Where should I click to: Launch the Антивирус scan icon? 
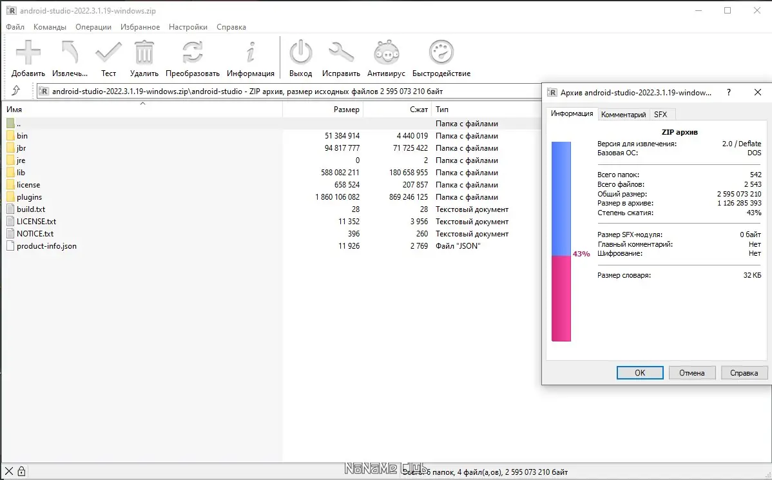tap(386, 53)
